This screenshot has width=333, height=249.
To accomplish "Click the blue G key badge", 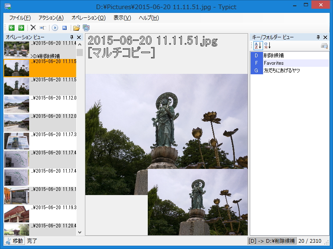I will coord(256,70).
